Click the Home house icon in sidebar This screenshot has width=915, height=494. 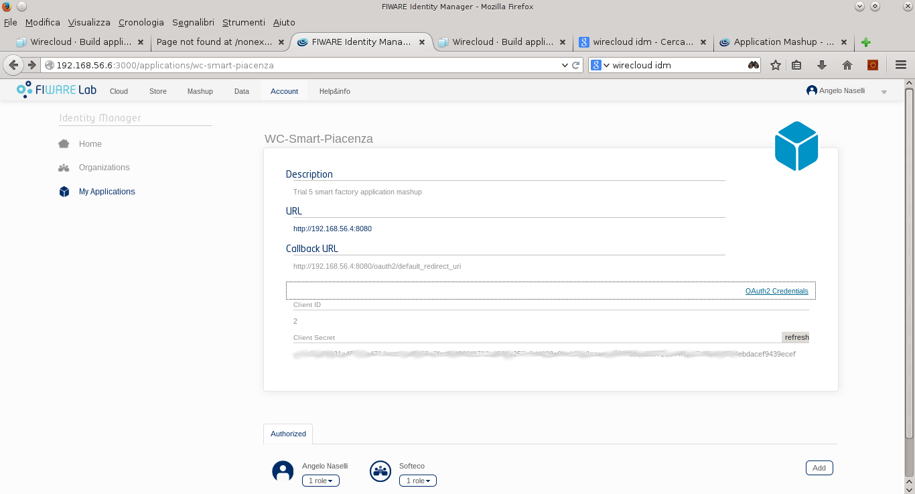(x=64, y=143)
